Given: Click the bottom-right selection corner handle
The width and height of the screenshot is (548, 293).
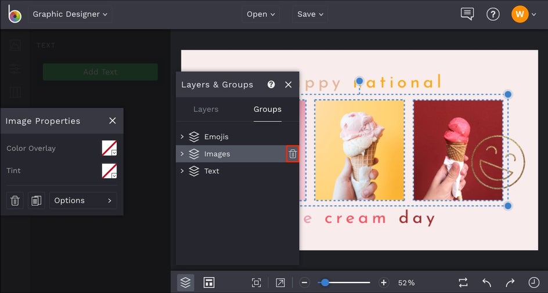Looking at the screenshot, I should point(508,206).
